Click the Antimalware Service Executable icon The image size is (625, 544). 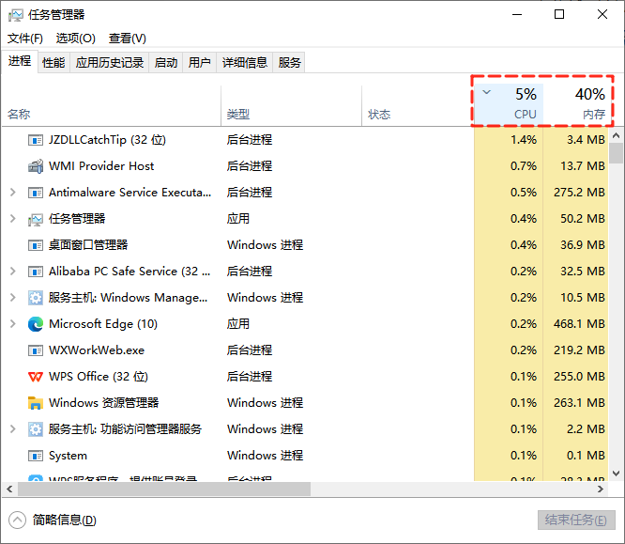click(x=36, y=193)
